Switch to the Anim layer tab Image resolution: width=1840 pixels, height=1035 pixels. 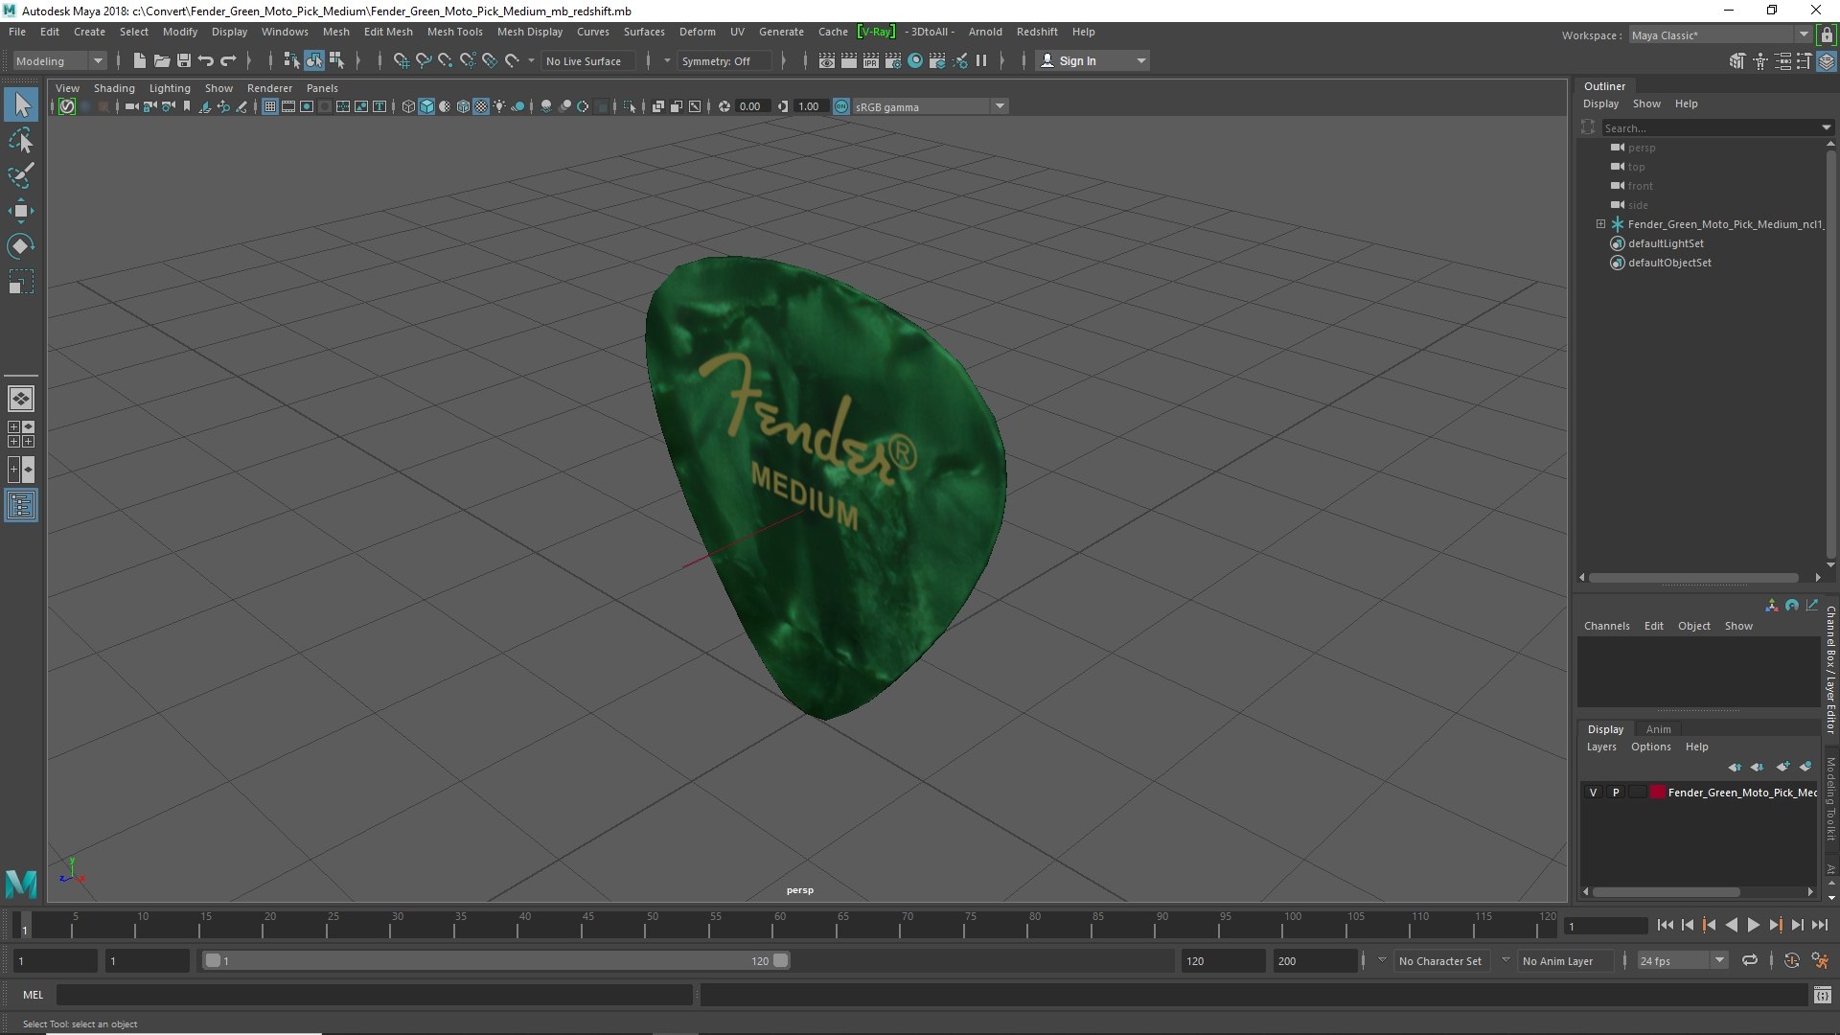(x=1658, y=729)
